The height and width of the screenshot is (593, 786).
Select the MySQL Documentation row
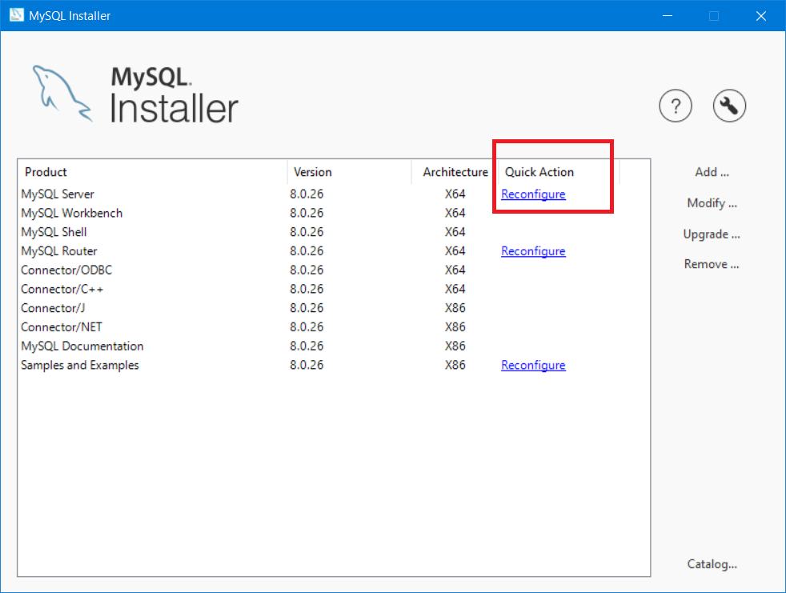click(x=334, y=347)
